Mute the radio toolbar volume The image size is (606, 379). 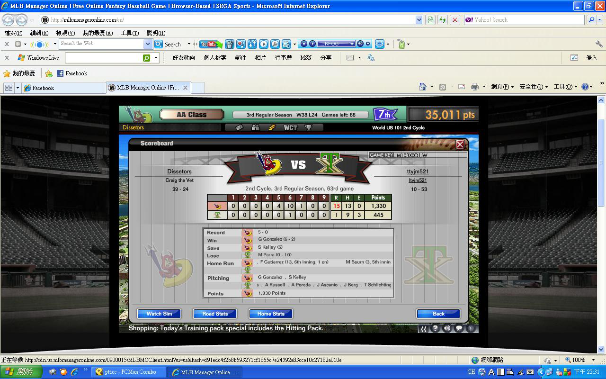point(360,44)
